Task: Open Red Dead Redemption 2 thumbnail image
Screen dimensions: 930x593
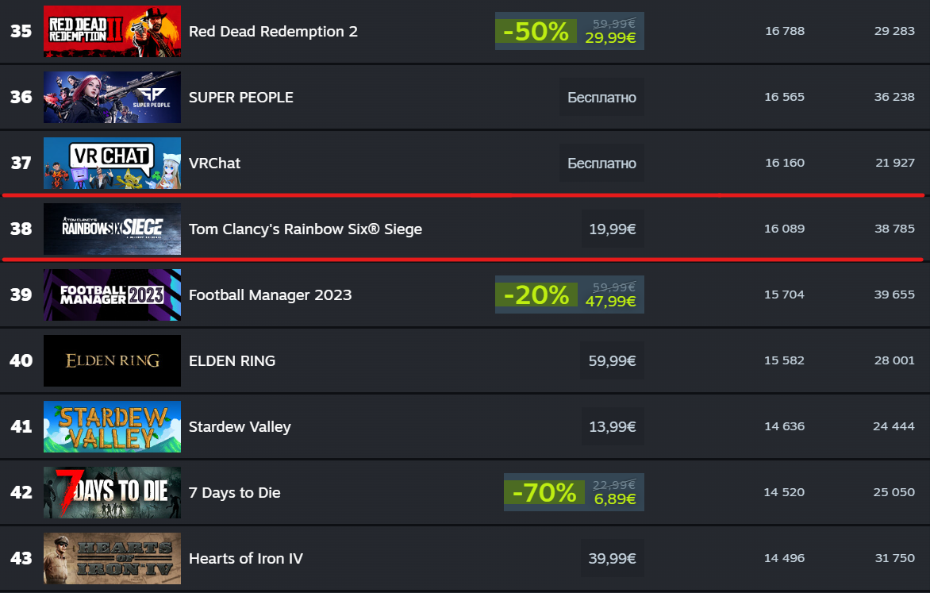Action: pyautogui.click(x=112, y=32)
